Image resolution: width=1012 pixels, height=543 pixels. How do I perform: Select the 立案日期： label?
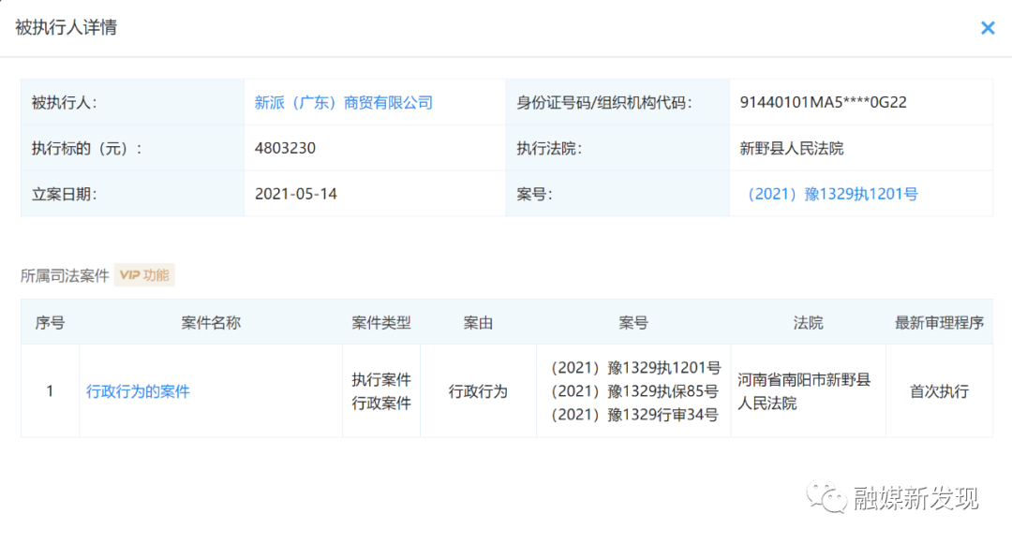[64, 194]
